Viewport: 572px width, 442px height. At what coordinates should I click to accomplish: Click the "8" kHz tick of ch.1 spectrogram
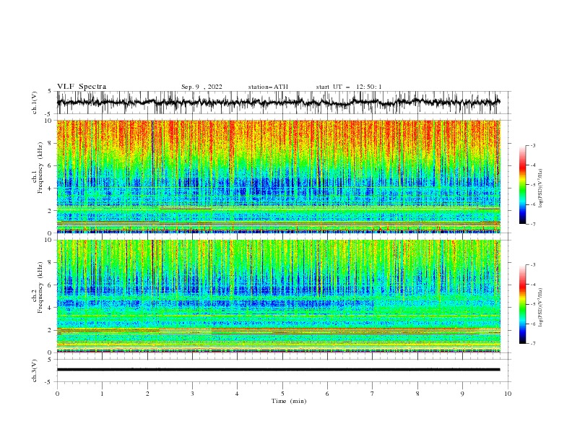[x=51, y=143]
